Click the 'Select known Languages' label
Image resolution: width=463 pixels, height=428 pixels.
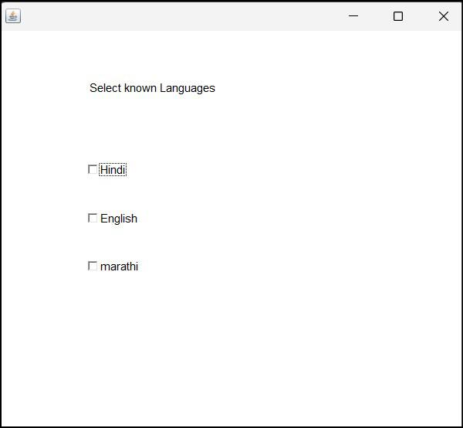[152, 88]
